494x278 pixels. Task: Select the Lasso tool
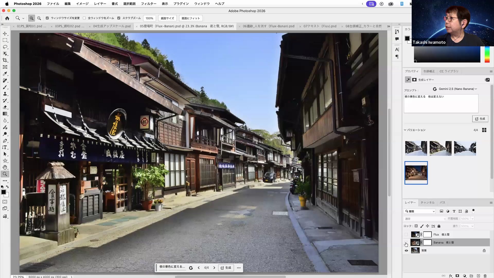tap(5, 47)
